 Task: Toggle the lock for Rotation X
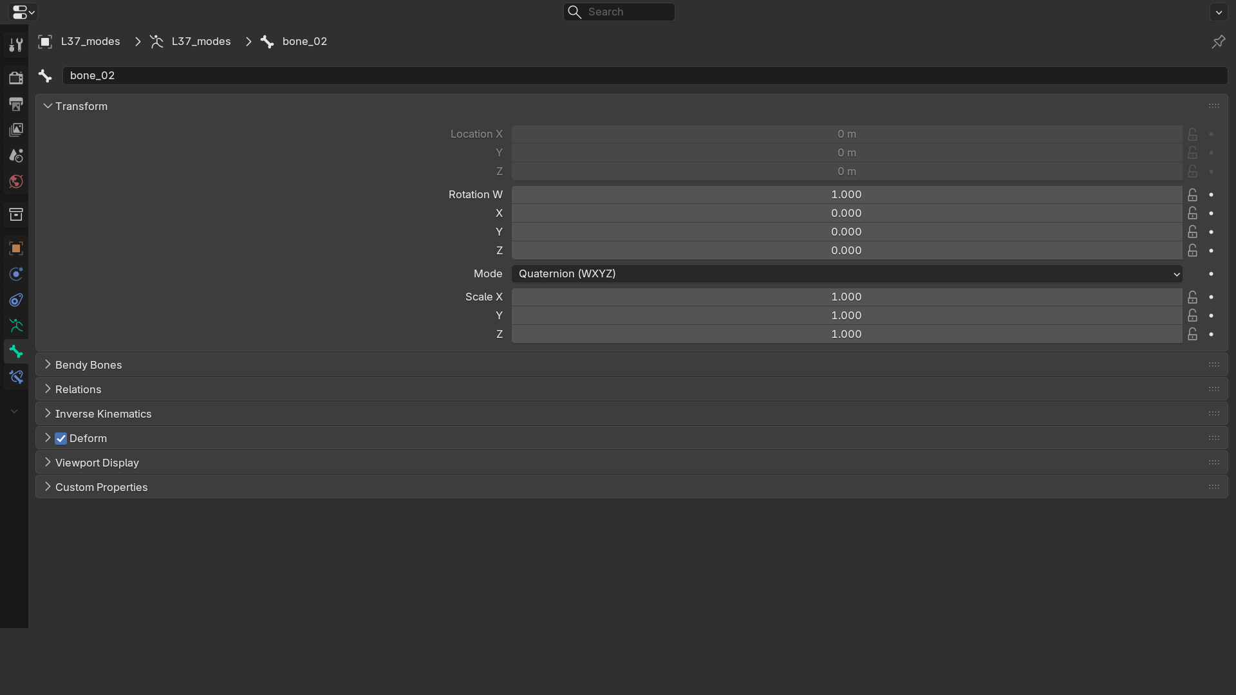[x=1192, y=213]
